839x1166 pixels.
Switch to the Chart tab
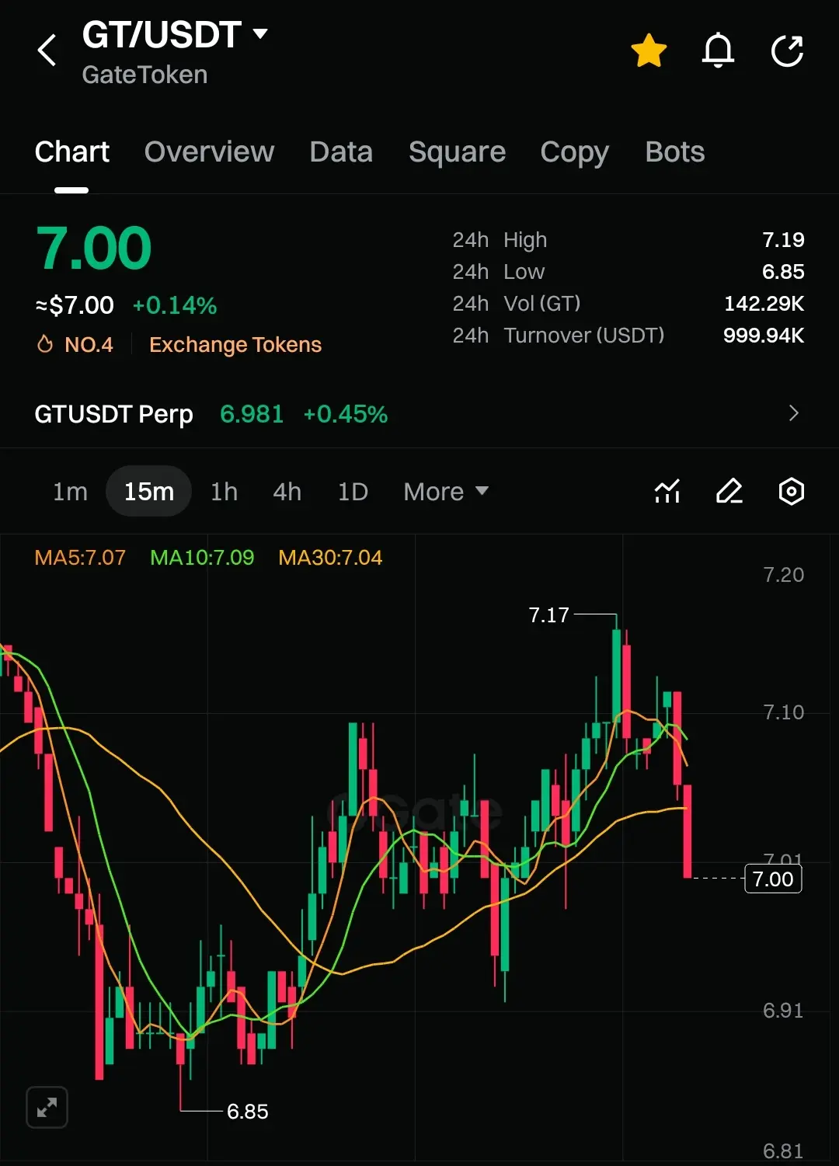[x=71, y=152]
